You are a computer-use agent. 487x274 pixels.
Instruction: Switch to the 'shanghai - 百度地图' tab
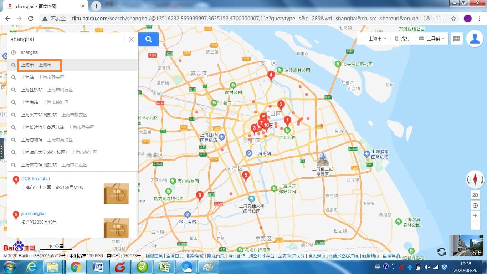click(46, 6)
